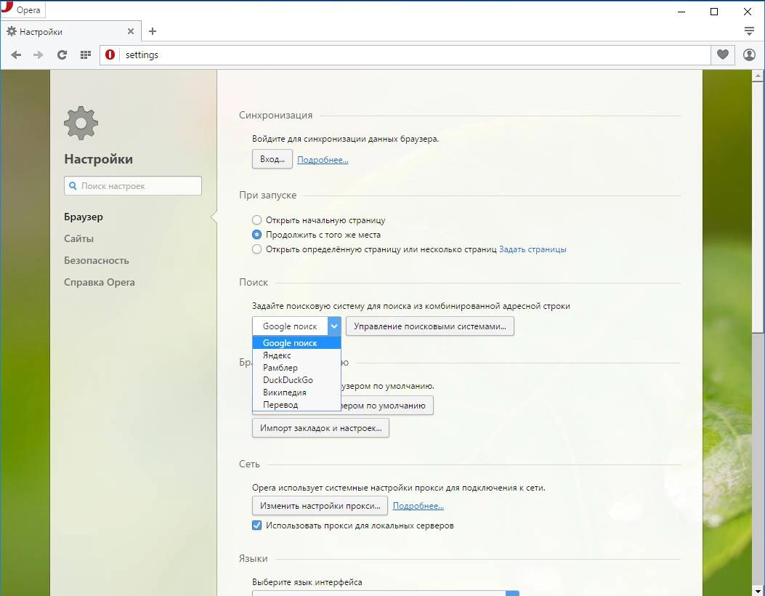Image resolution: width=765 pixels, height=596 pixels.
Task: Go back with the back arrow
Action: click(x=16, y=55)
